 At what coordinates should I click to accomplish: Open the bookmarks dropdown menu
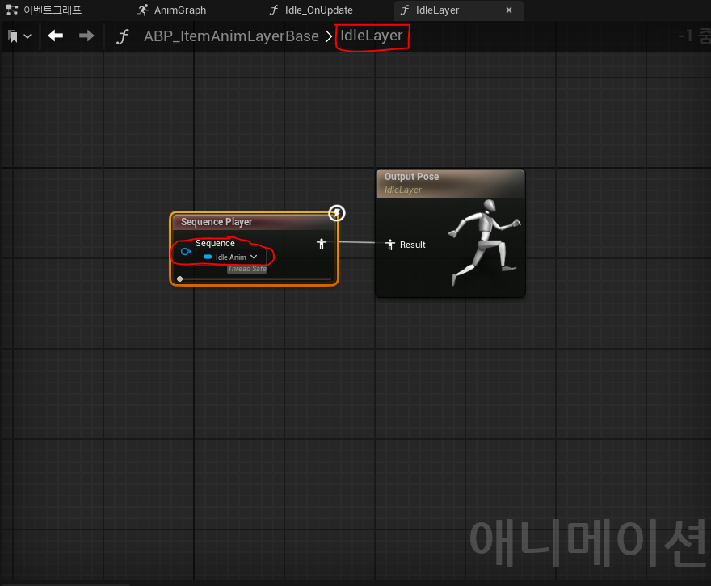click(19, 36)
